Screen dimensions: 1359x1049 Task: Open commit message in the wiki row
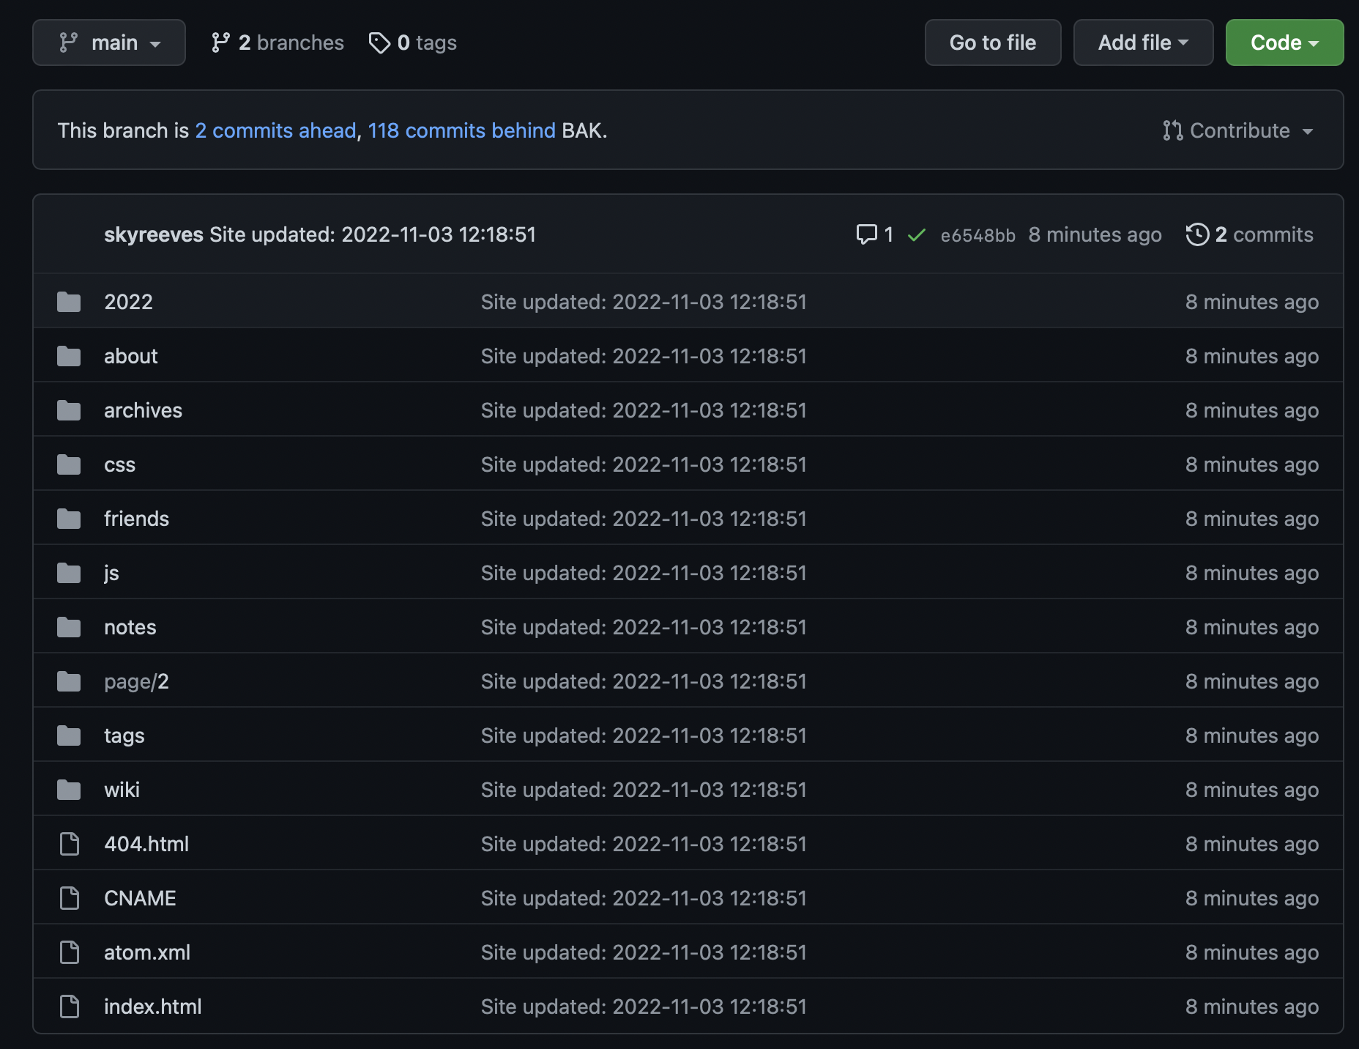644,790
